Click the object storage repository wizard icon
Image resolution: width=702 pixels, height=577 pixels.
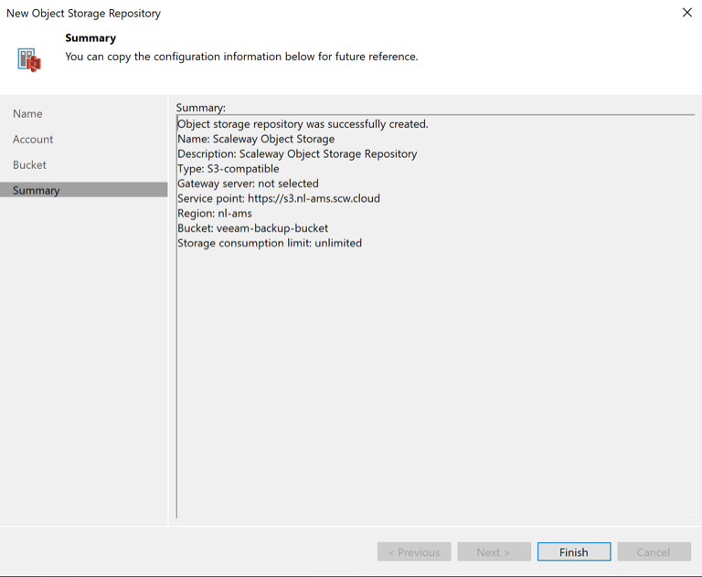click(x=29, y=59)
